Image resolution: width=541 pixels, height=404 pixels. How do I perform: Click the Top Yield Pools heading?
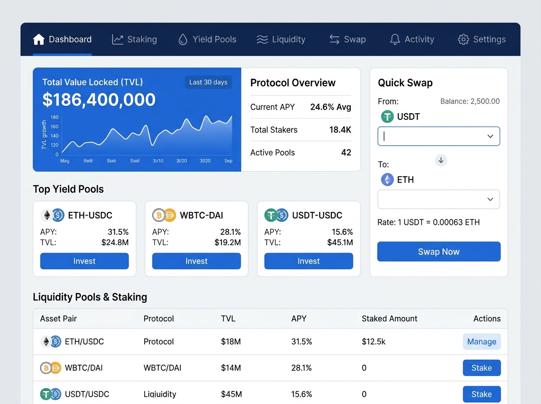pos(69,189)
